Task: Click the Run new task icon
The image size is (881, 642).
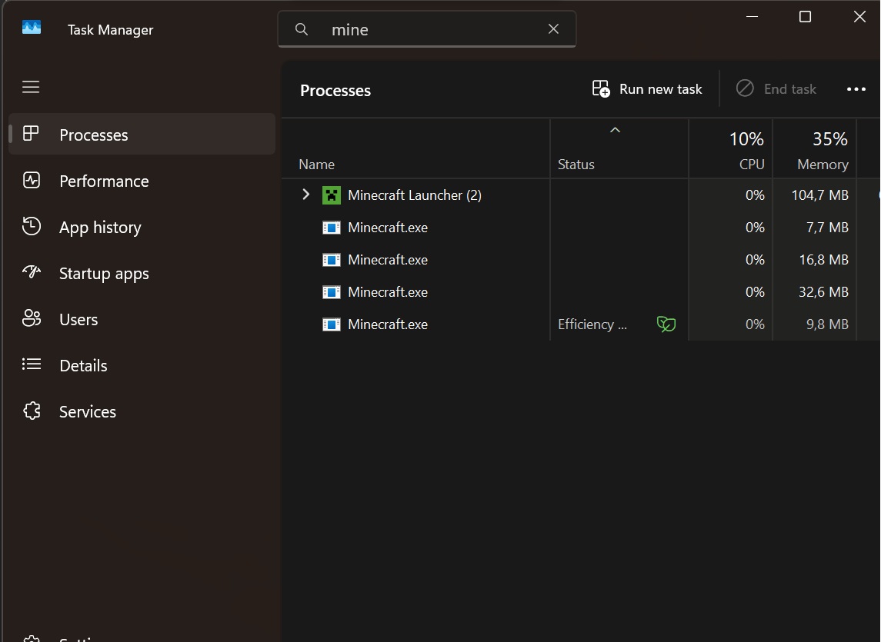Action: tap(601, 89)
